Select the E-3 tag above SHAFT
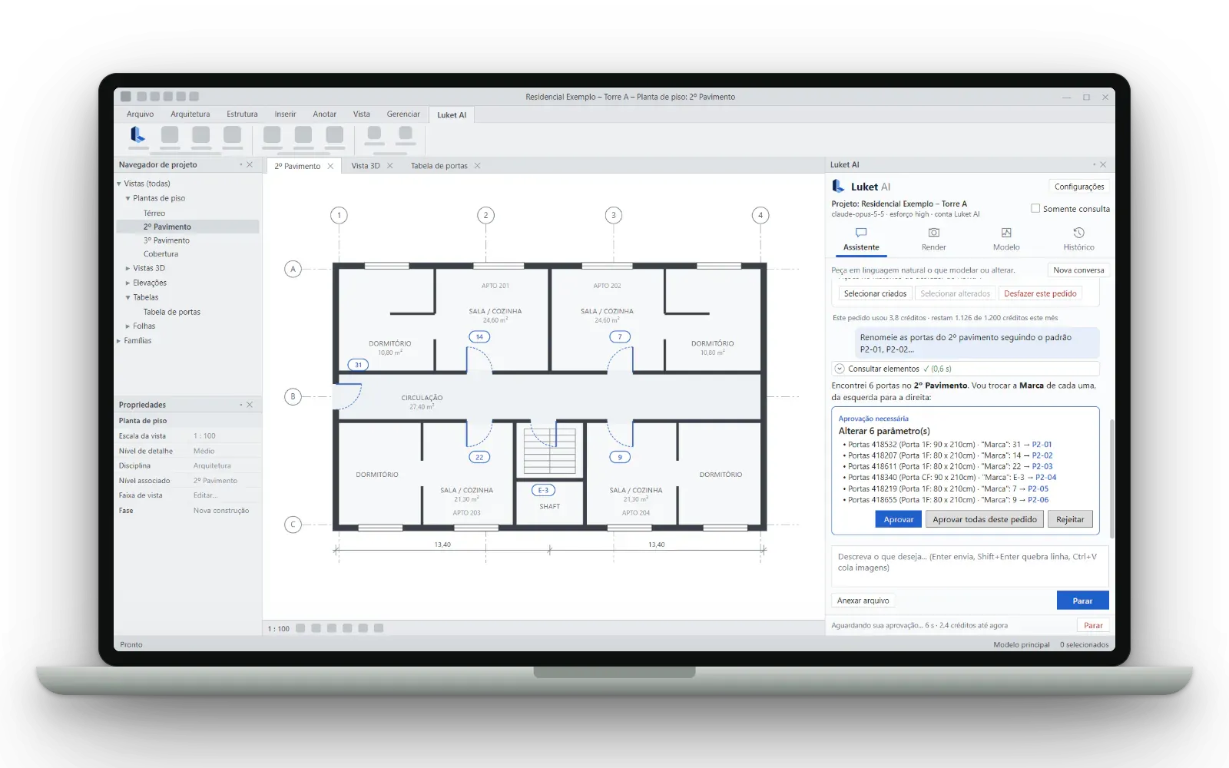Screen dimensions: 1229x768 coord(543,490)
